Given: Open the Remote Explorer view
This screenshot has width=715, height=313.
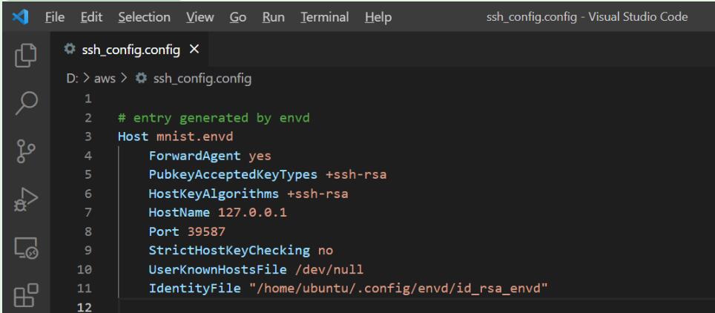Looking at the screenshot, I should click(26, 248).
